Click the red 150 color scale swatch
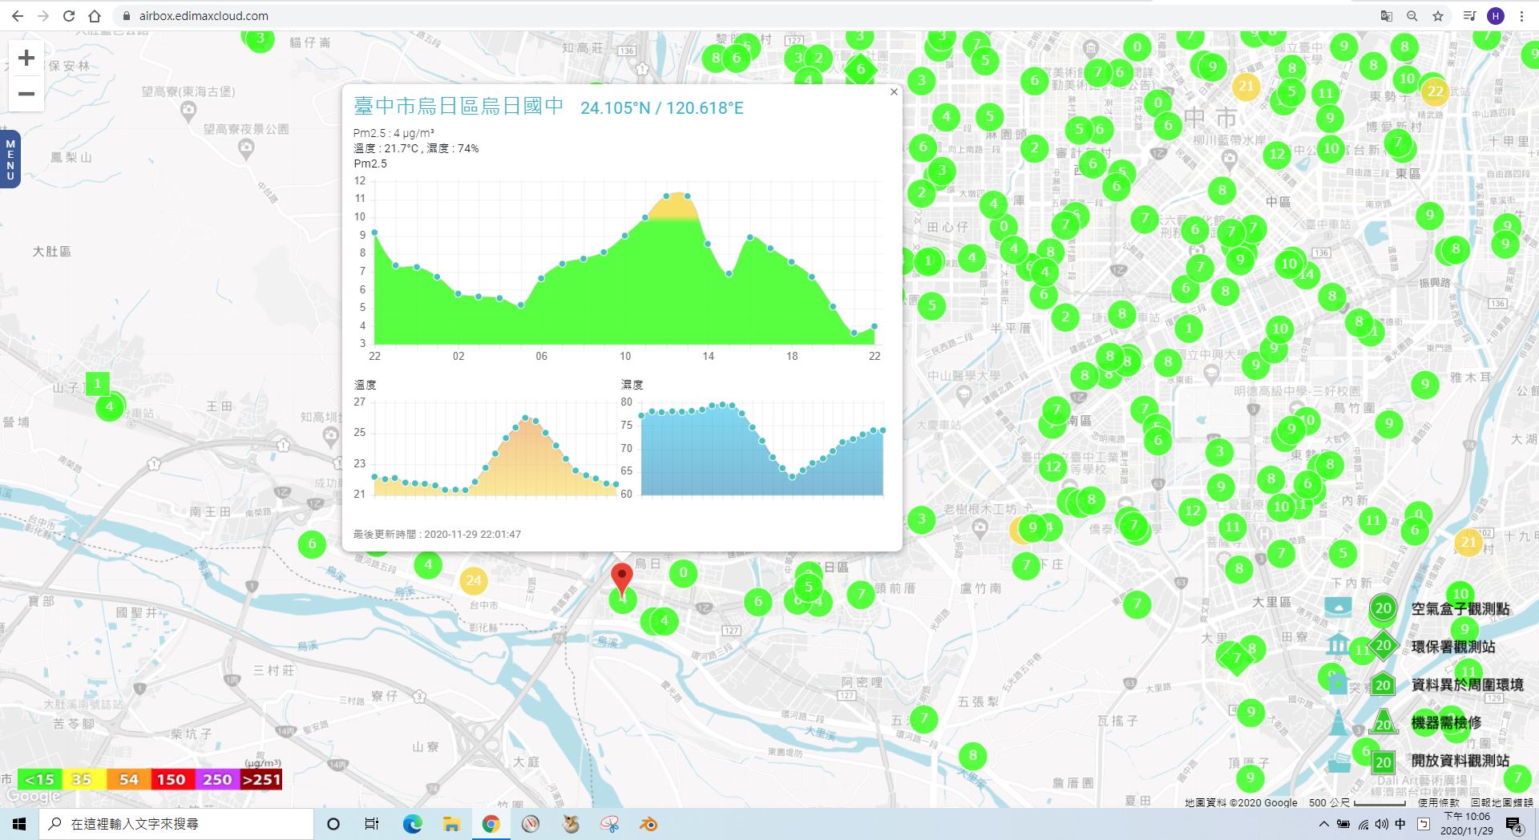The width and height of the screenshot is (1539, 840). click(x=172, y=779)
